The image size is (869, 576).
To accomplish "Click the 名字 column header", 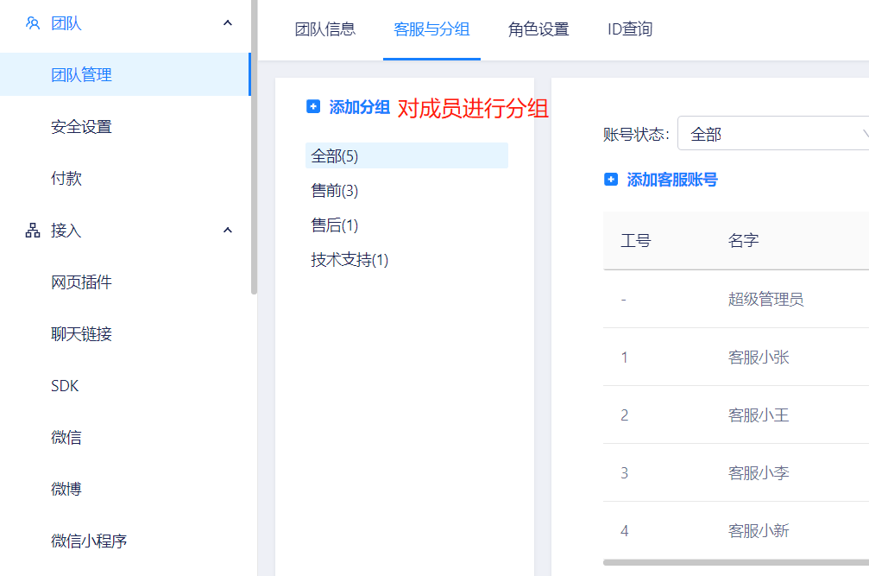I will 743,241.
